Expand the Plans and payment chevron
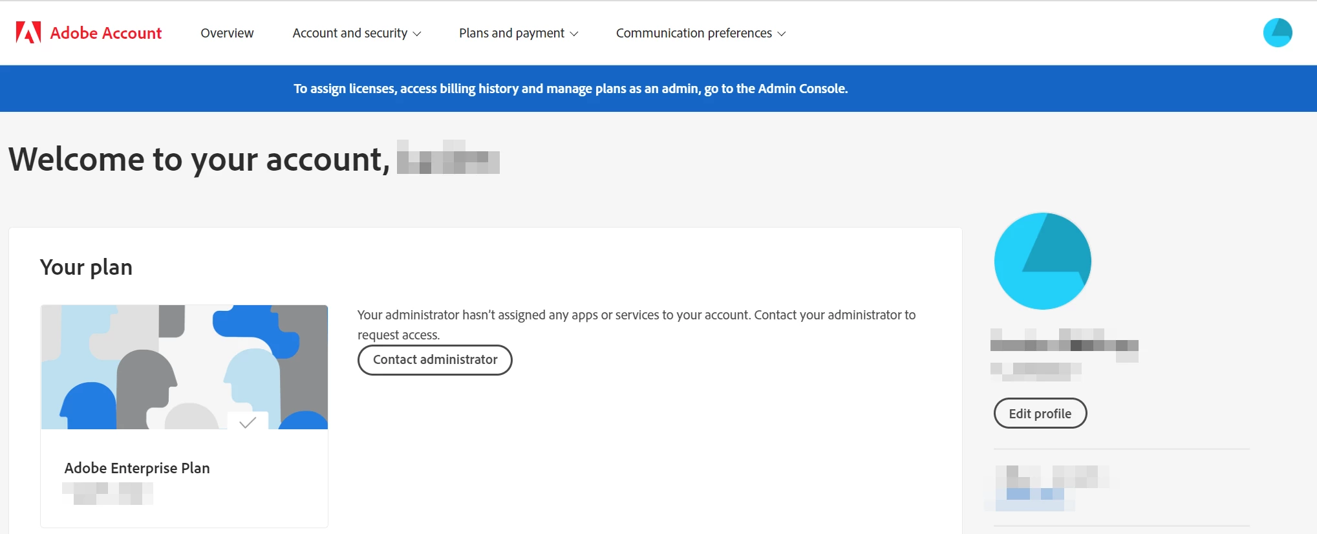The width and height of the screenshot is (1317, 534). [573, 34]
